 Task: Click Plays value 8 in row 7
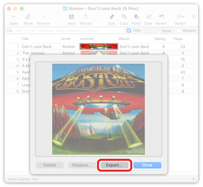coord(183,85)
